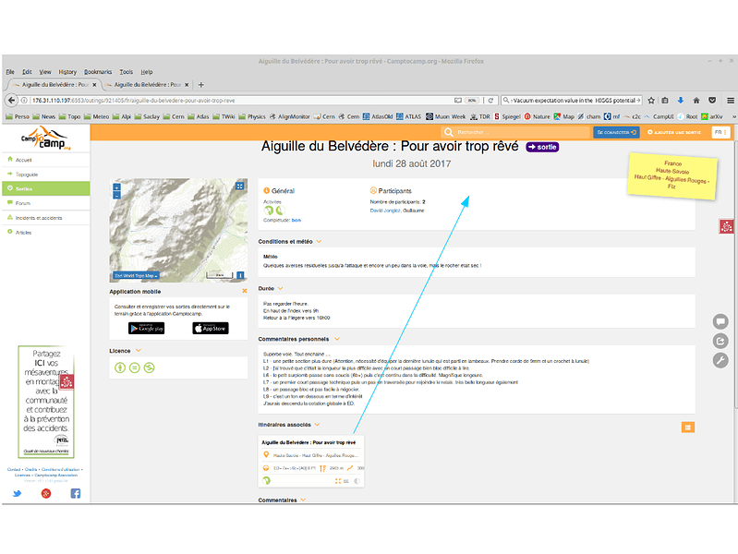Switch to the second Aiguille du Belvédère tab

tap(146, 85)
